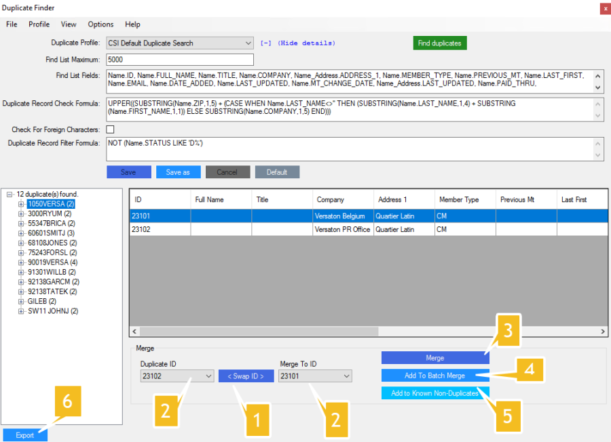Open the Duplicate ID dropdown

point(208,376)
